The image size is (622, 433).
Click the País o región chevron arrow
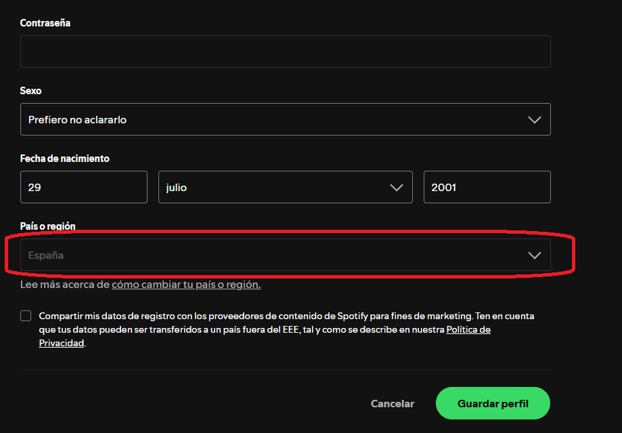pyautogui.click(x=534, y=255)
